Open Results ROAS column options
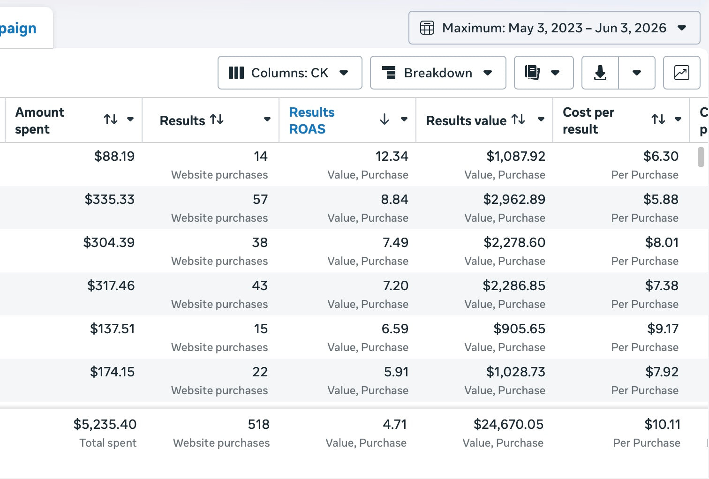Viewport: 709px width, 479px height. [x=404, y=120]
